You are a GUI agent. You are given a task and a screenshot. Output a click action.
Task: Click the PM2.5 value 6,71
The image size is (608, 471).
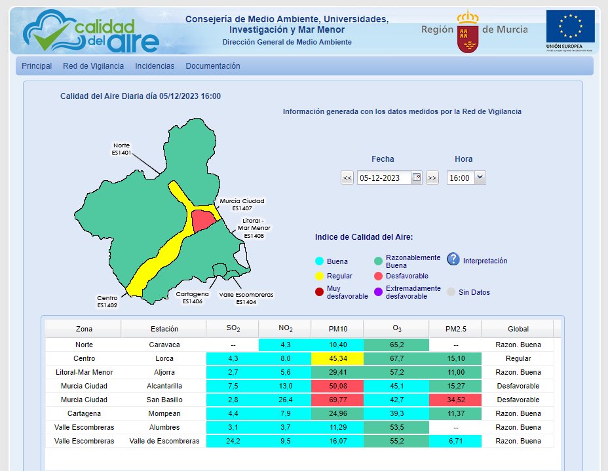coord(455,441)
